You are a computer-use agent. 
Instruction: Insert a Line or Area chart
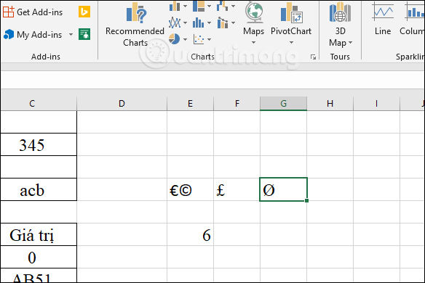(175, 22)
